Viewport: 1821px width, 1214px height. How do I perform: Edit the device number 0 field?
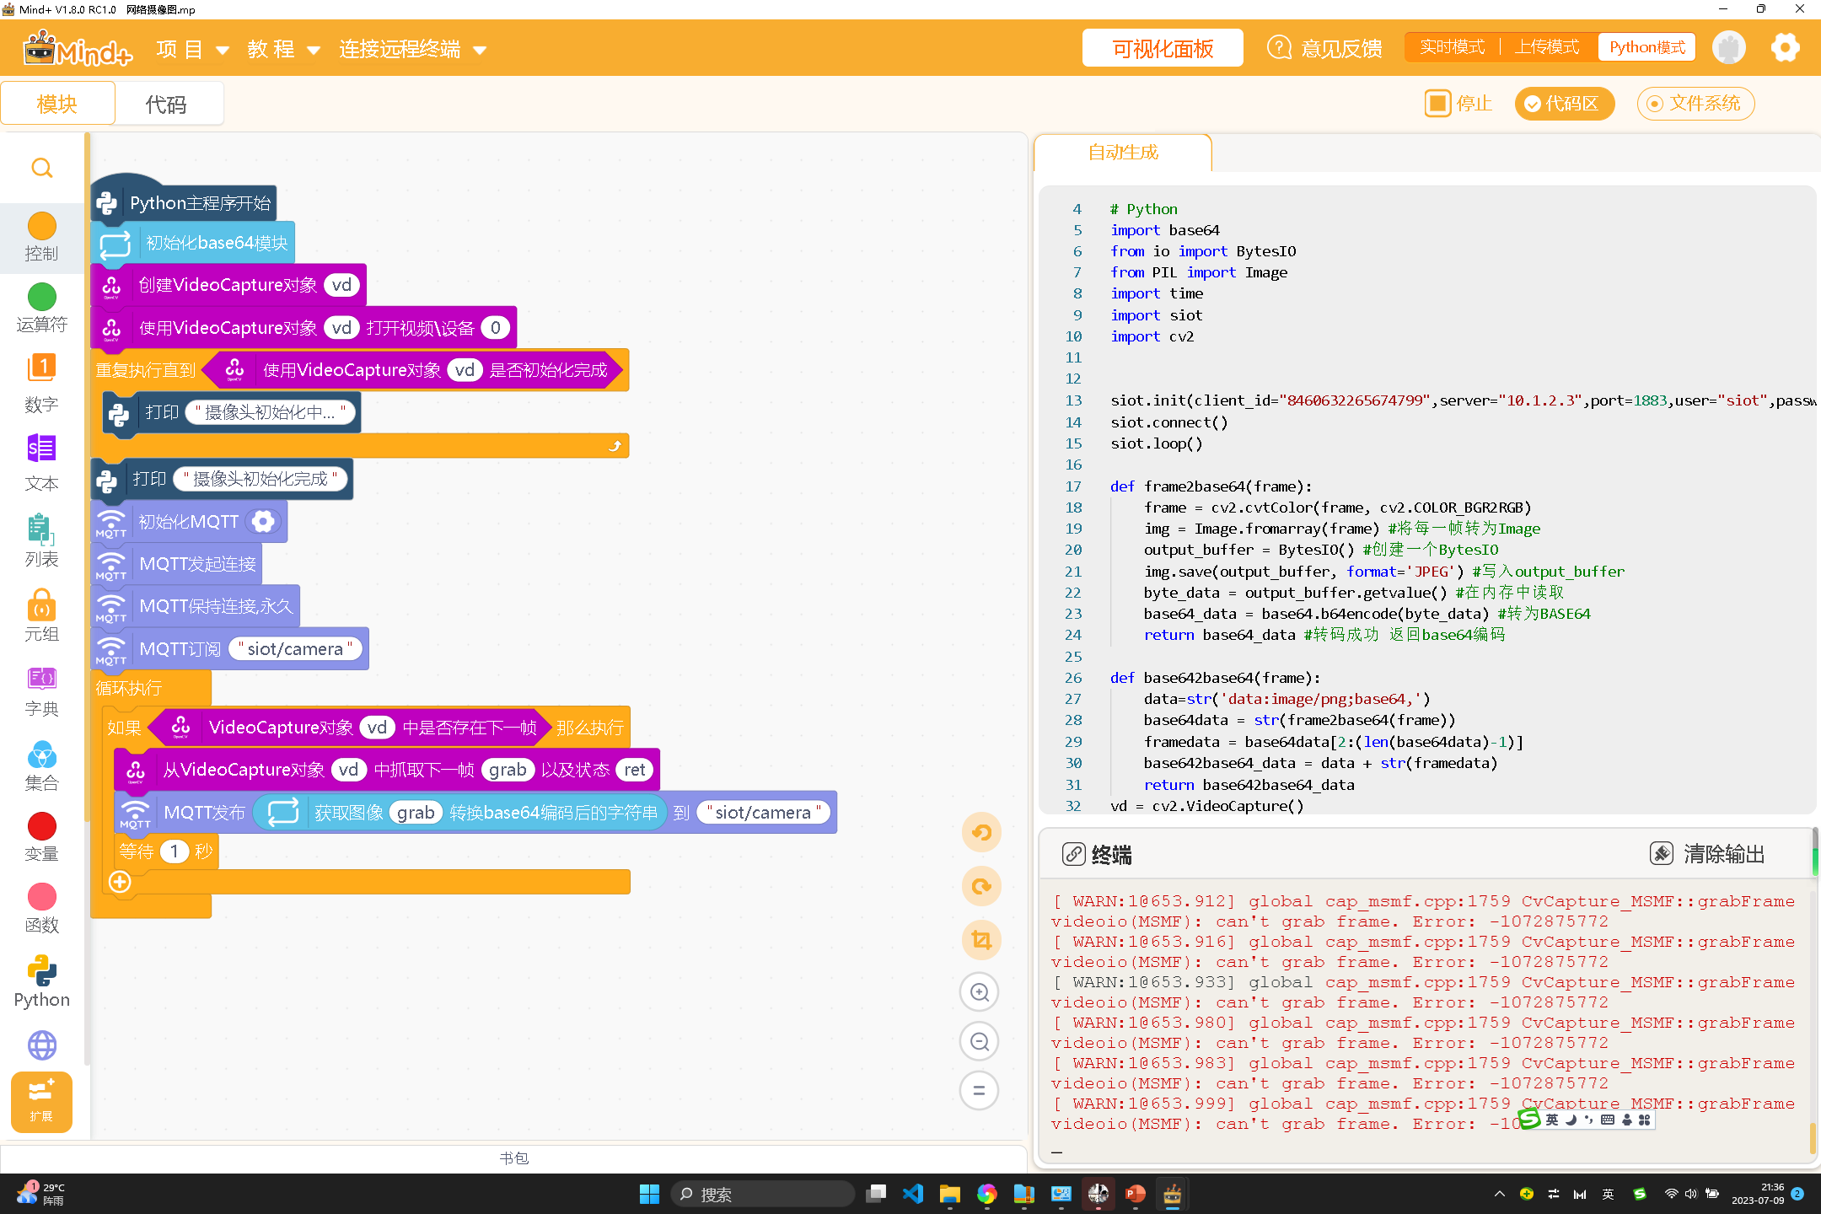(x=496, y=327)
